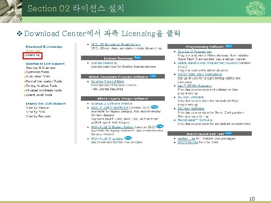Open Driver Installation Instructions link
The width and height of the screenshot is (271, 203).
(x=200, y=74)
